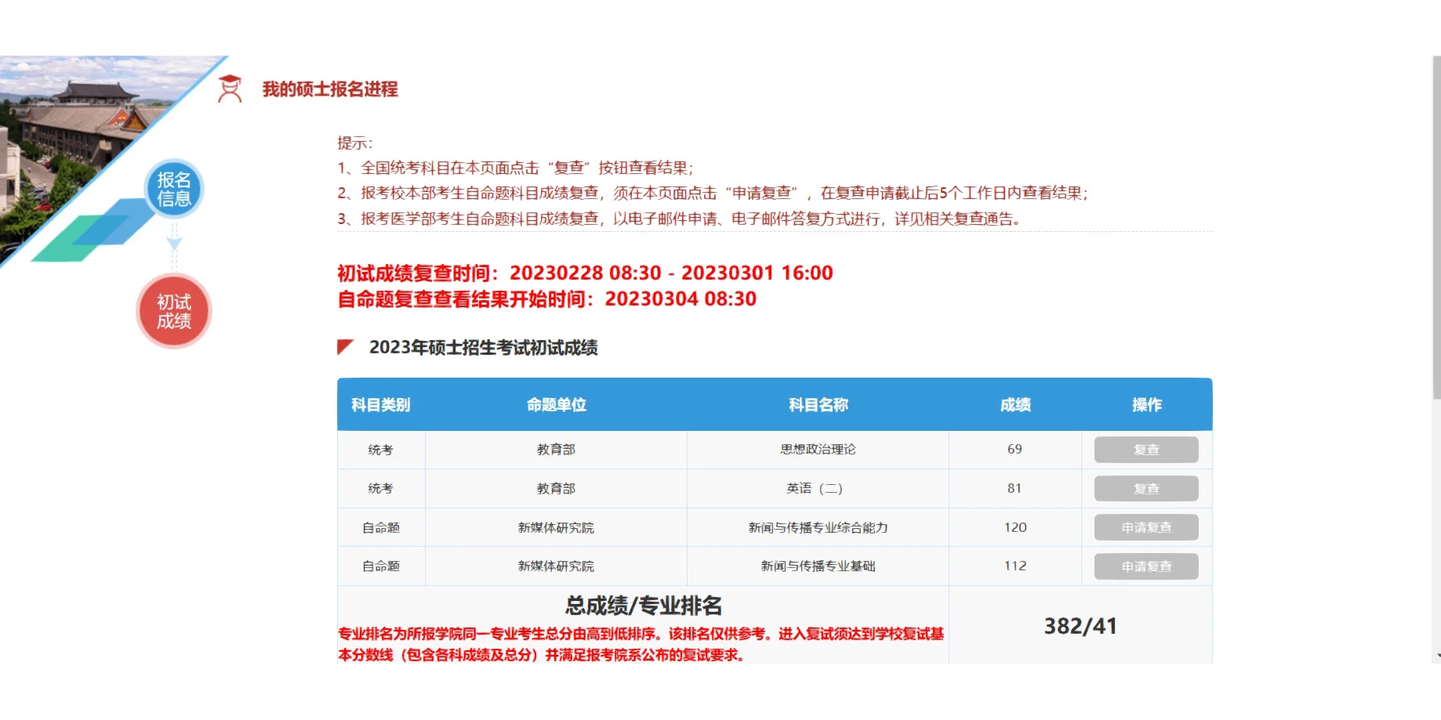Open the 初试成绩 step circle
Screen dimensions: 1441x720
click(174, 311)
